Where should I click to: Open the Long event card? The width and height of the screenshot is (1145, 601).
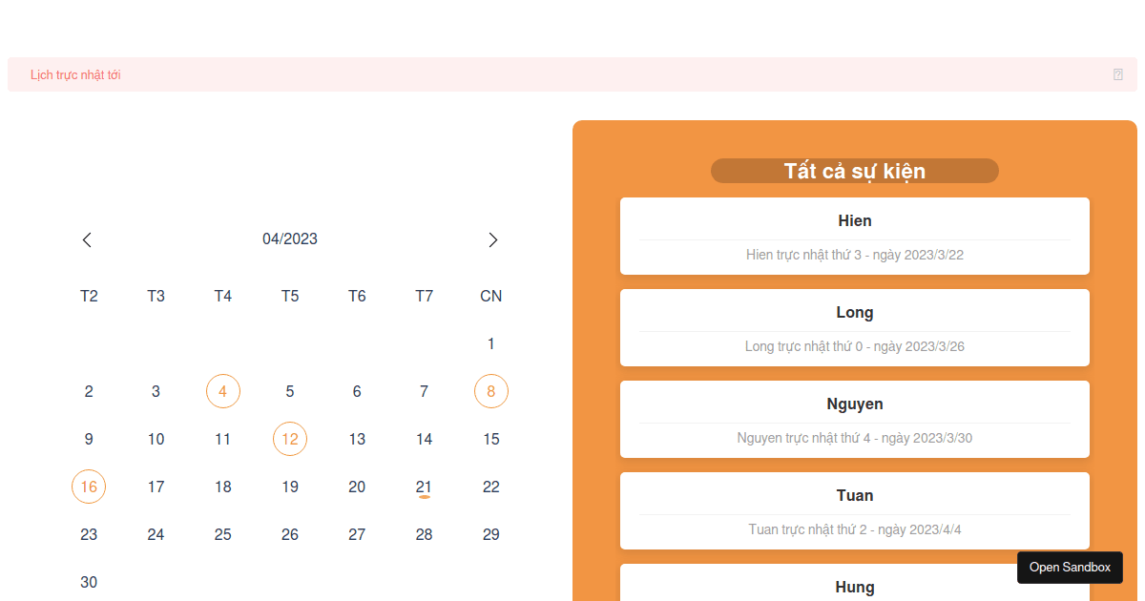[855, 327]
